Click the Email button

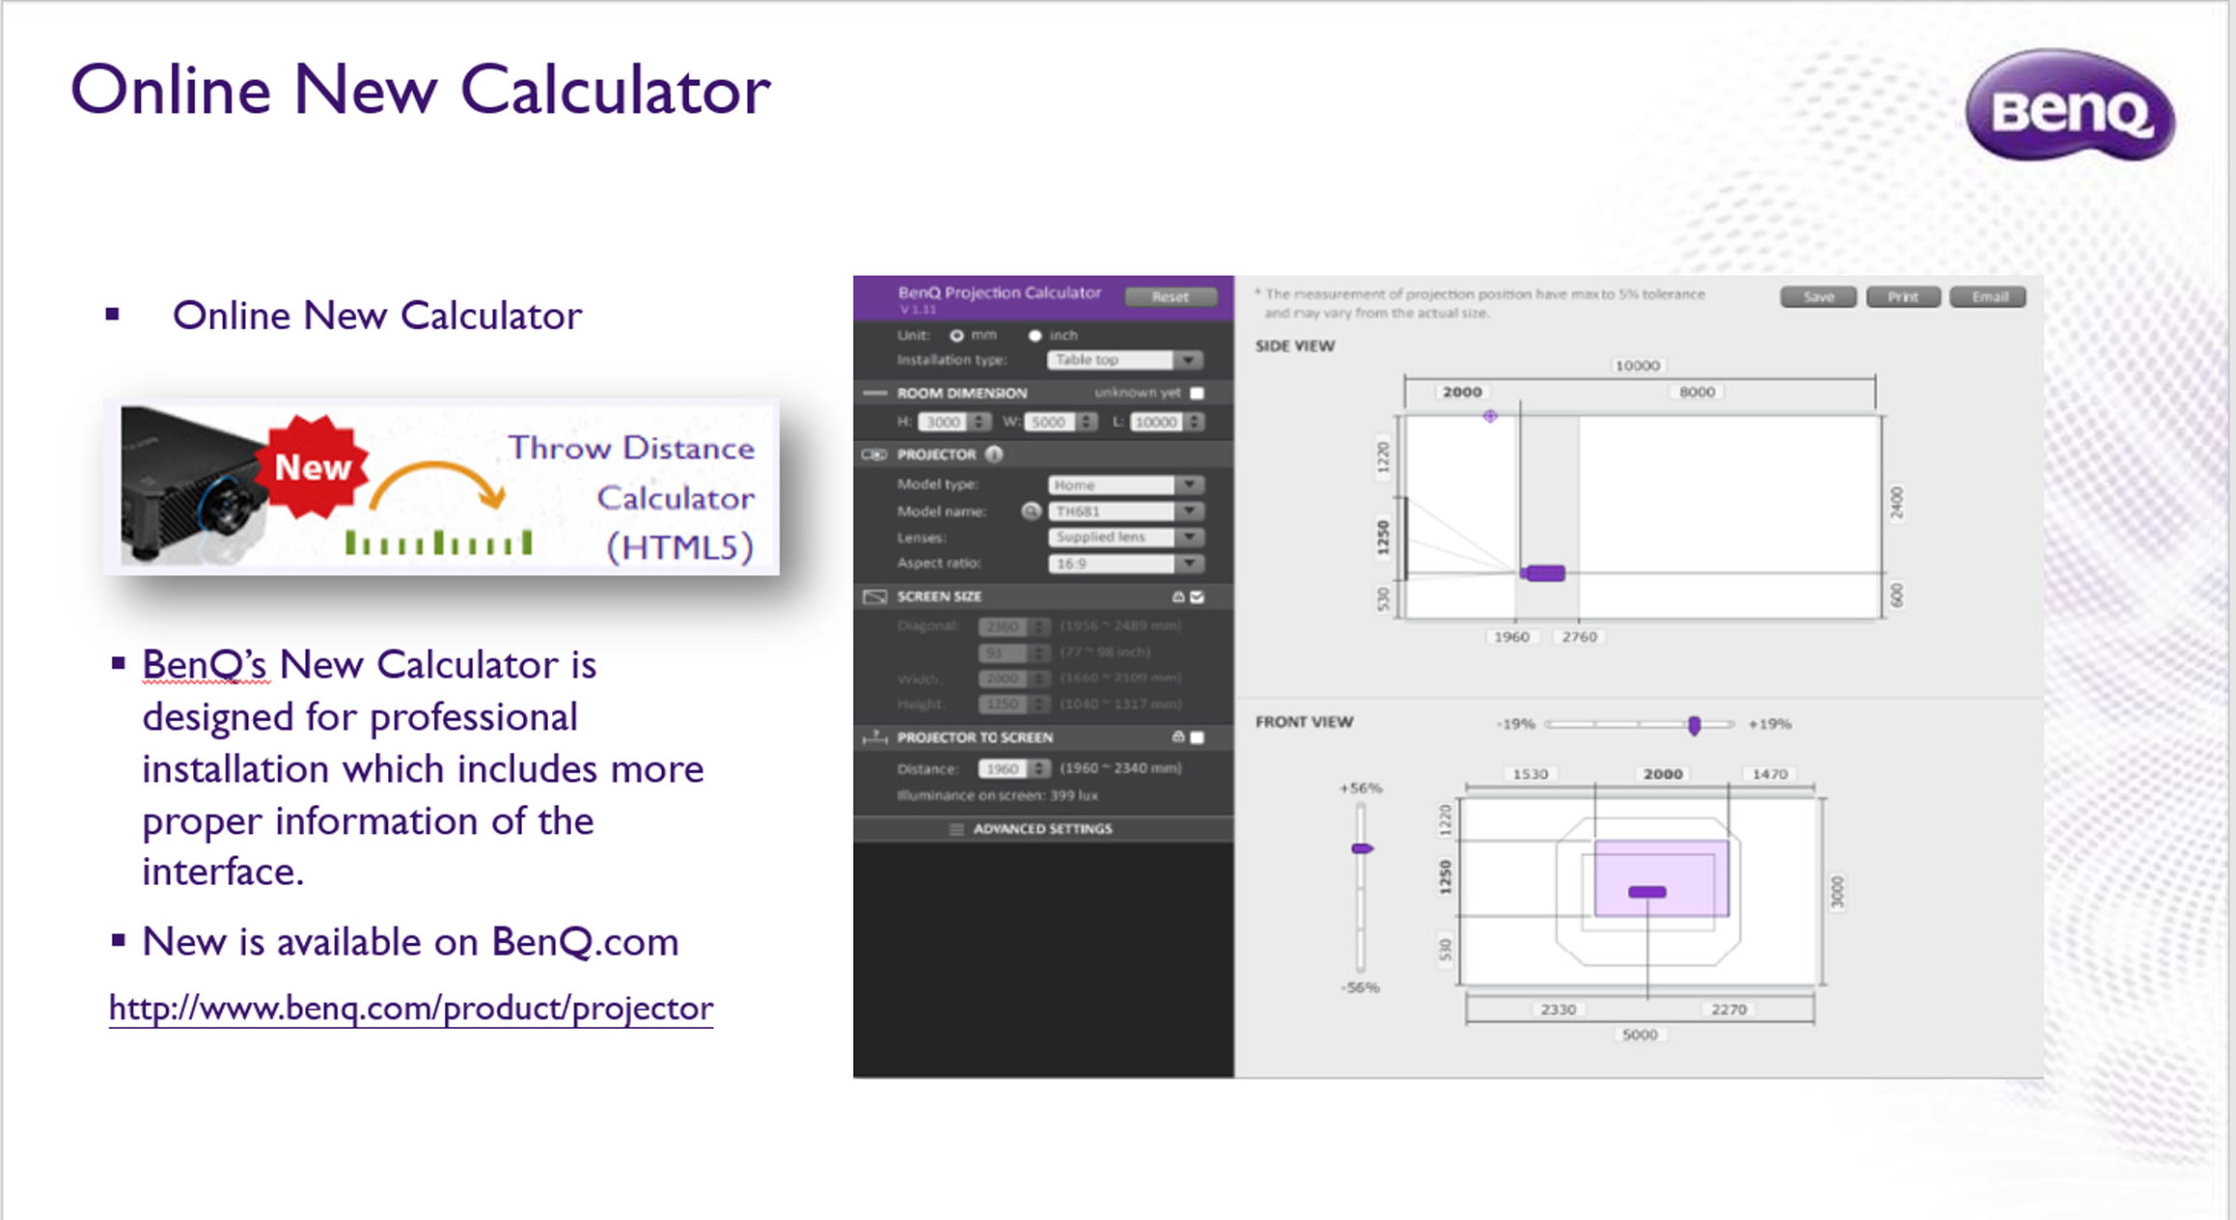[1988, 297]
